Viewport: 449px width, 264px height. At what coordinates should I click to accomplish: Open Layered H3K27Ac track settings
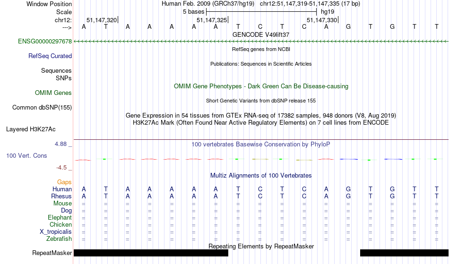pyautogui.click(x=31, y=129)
